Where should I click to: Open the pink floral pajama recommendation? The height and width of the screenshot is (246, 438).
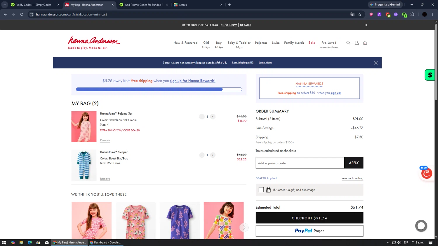tap(91, 221)
